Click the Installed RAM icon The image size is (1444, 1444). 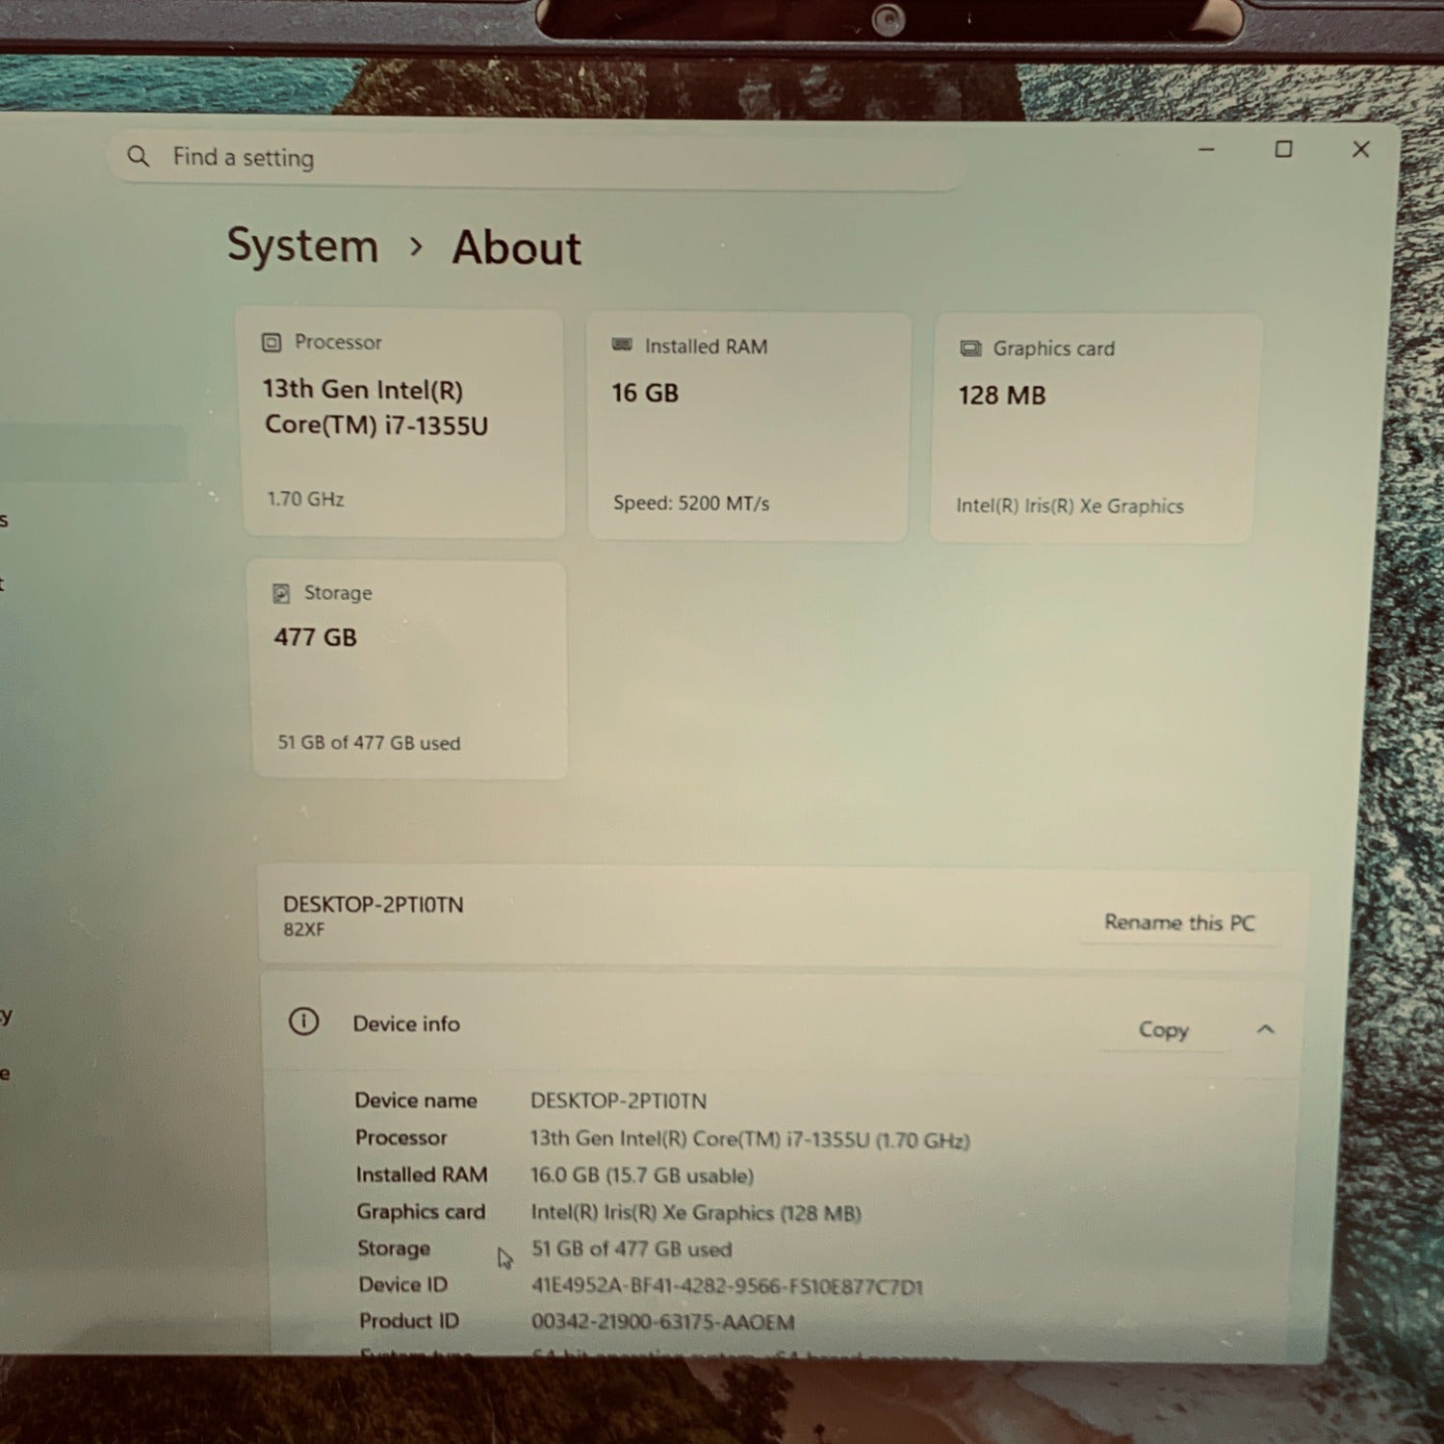pyautogui.click(x=622, y=345)
